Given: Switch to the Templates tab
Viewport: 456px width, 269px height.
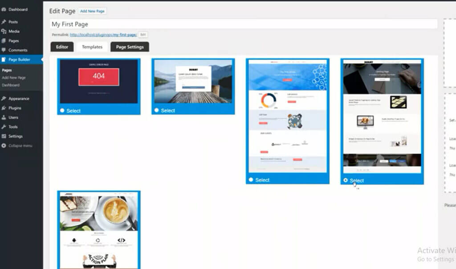Looking at the screenshot, I should coord(92,47).
